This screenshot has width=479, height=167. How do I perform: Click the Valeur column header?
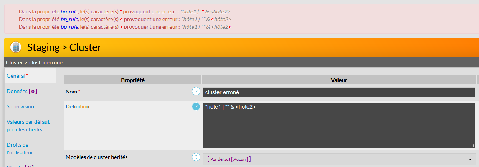click(x=339, y=80)
